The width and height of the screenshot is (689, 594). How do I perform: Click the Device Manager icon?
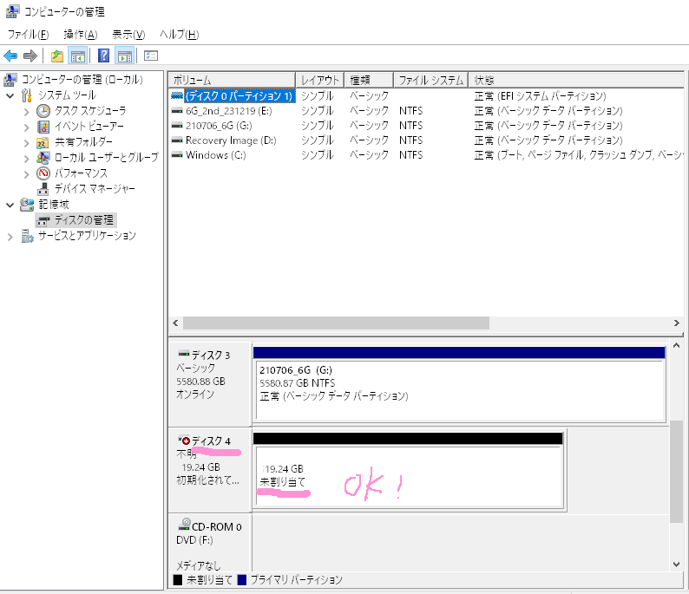click(43, 189)
